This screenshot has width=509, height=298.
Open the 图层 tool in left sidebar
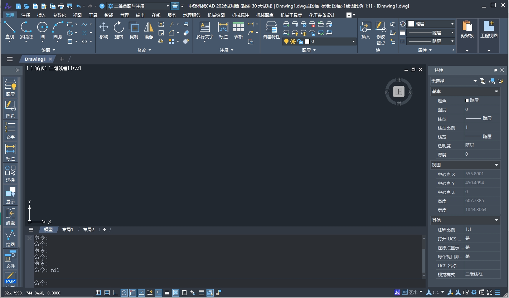10,88
